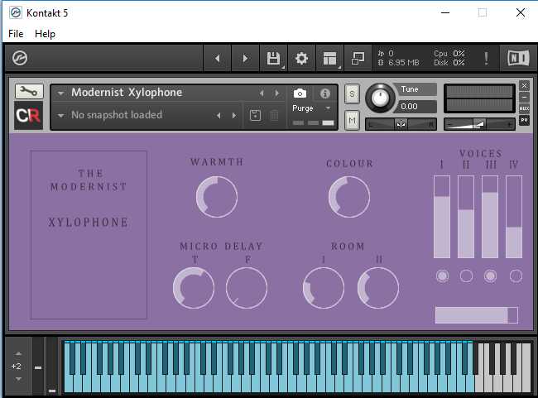Click the Tune label field
538x398 pixels.
click(x=415, y=89)
